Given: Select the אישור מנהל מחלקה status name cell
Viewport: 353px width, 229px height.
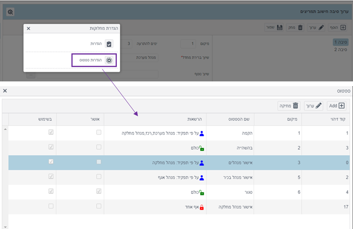Looking at the screenshot, I should [x=230, y=207].
